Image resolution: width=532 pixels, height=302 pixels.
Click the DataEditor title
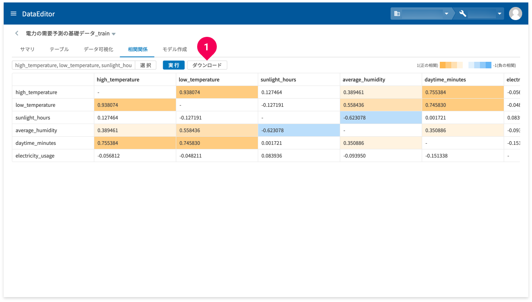click(x=39, y=14)
